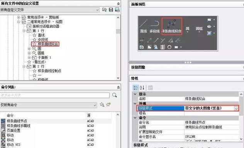244x148 pixels.
Task: Click the 源 column header
Action: (x=89, y=116)
